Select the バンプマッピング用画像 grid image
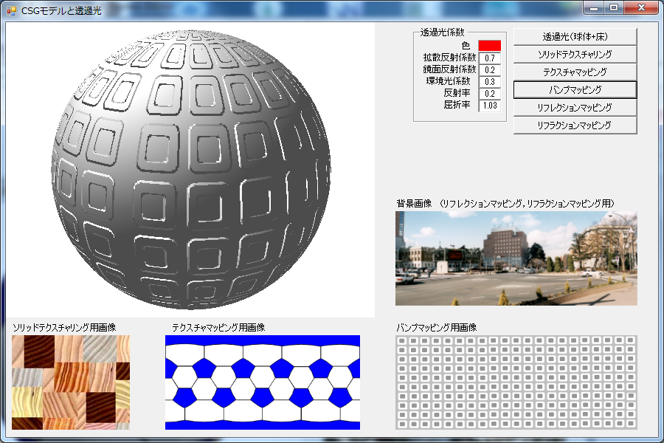664x443 pixels. (x=516, y=382)
